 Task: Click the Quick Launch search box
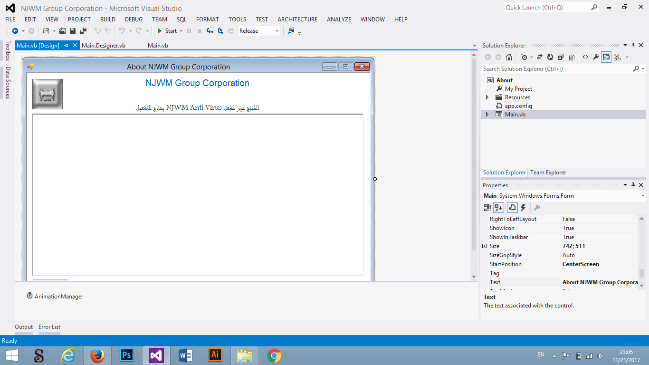click(551, 8)
